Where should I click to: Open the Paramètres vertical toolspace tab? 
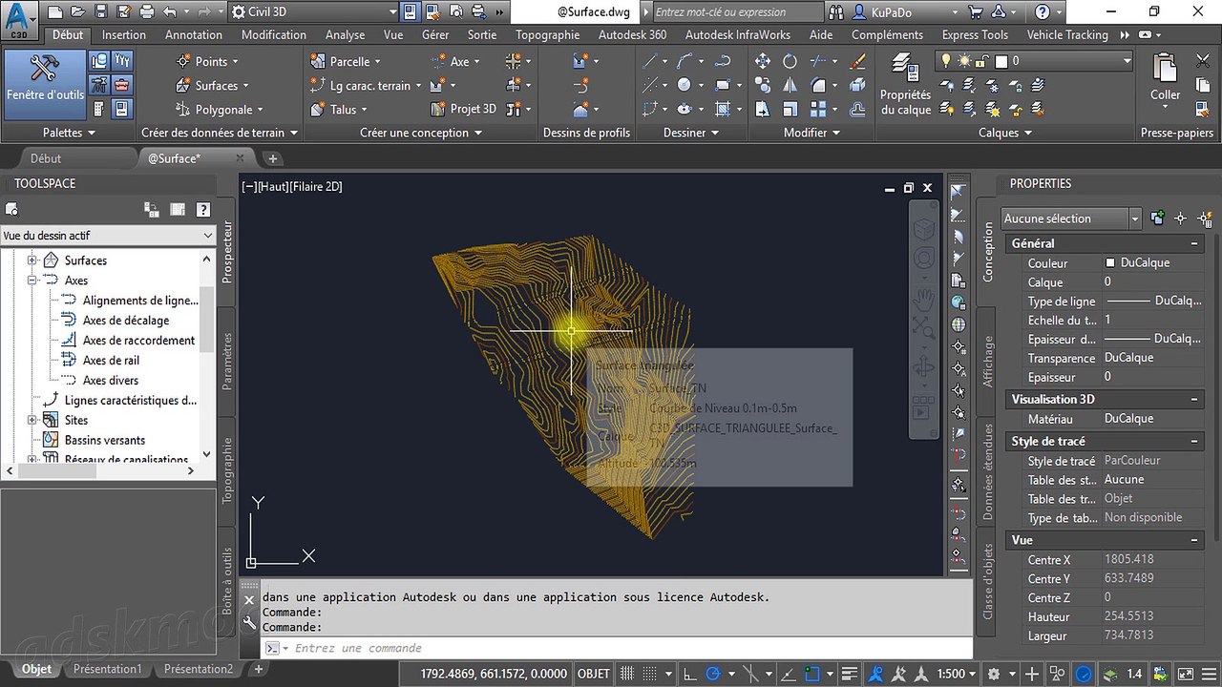227,361
